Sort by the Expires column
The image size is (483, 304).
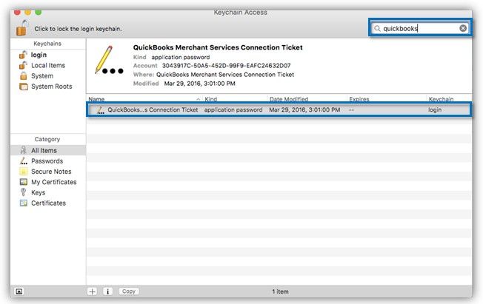(359, 99)
